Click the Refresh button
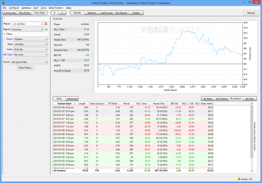This screenshot has height=183, width=262. [x=251, y=13]
